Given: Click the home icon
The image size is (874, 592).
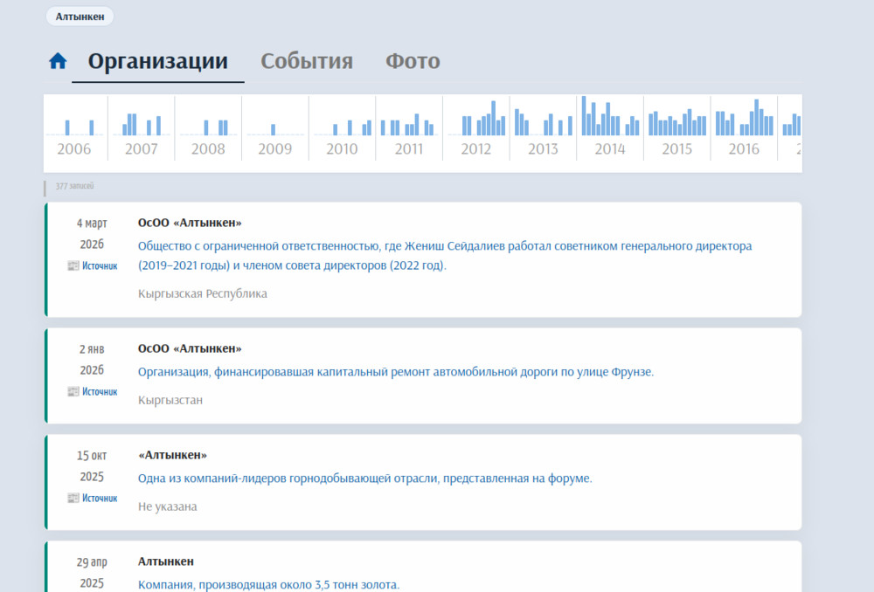Looking at the screenshot, I should 58,61.
